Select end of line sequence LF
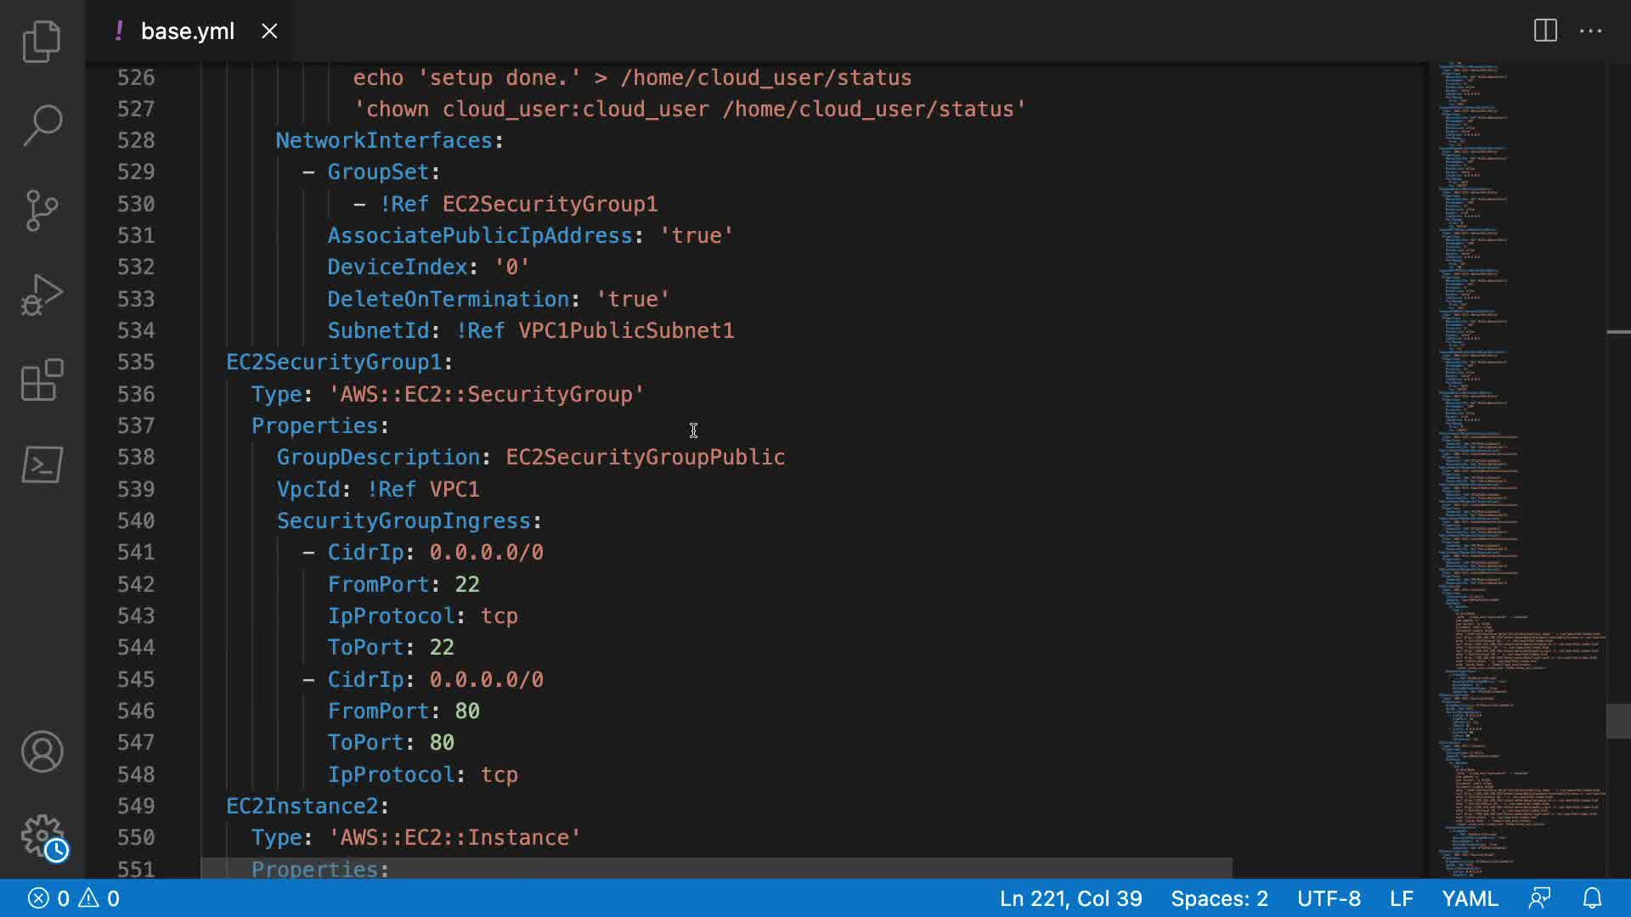 (1401, 898)
